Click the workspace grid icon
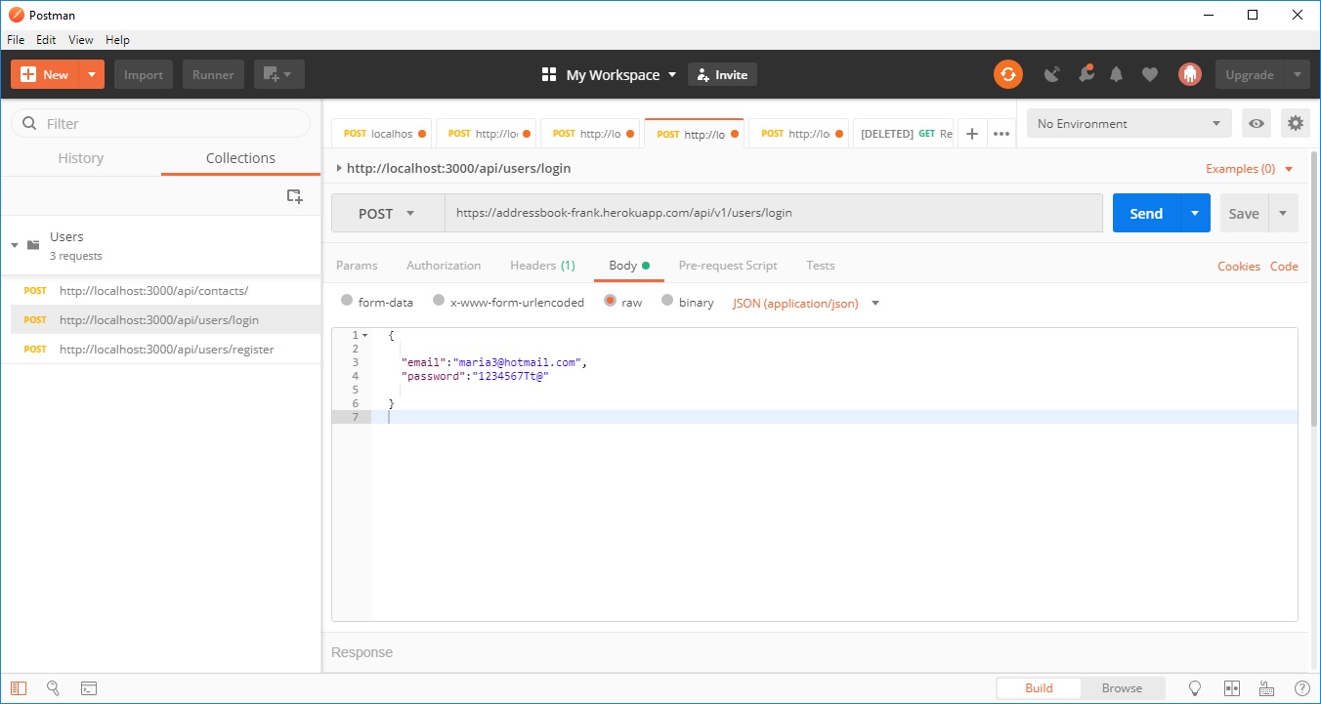Image resolution: width=1321 pixels, height=704 pixels. [x=549, y=74]
